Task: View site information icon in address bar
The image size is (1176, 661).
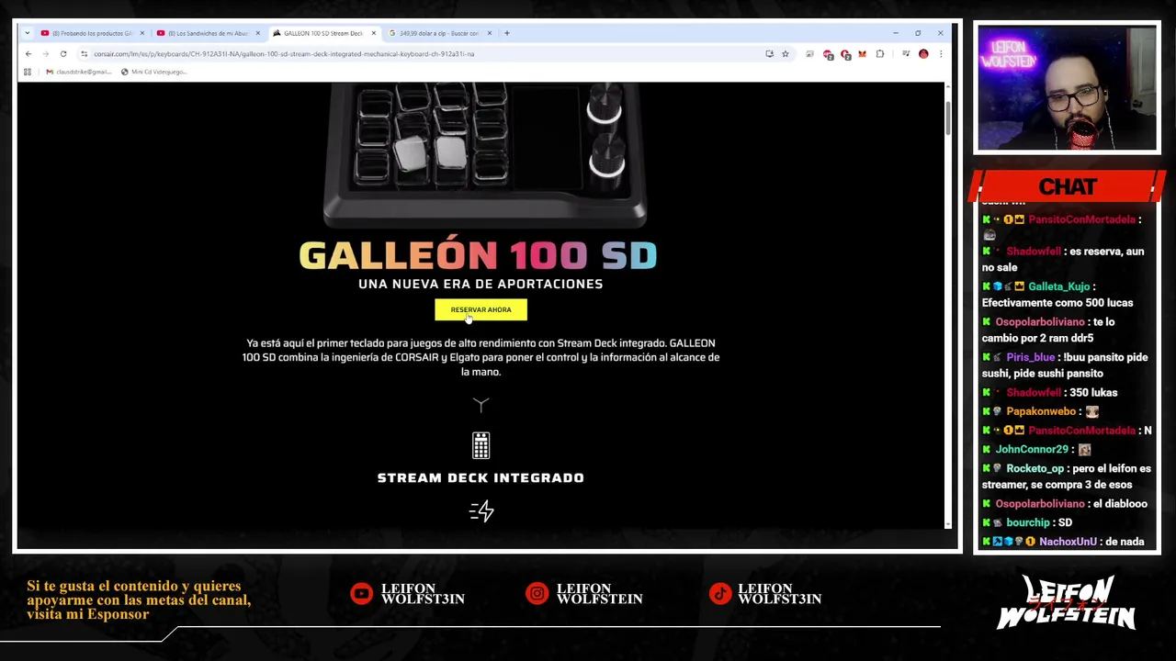Action: pyautogui.click(x=85, y=54)
